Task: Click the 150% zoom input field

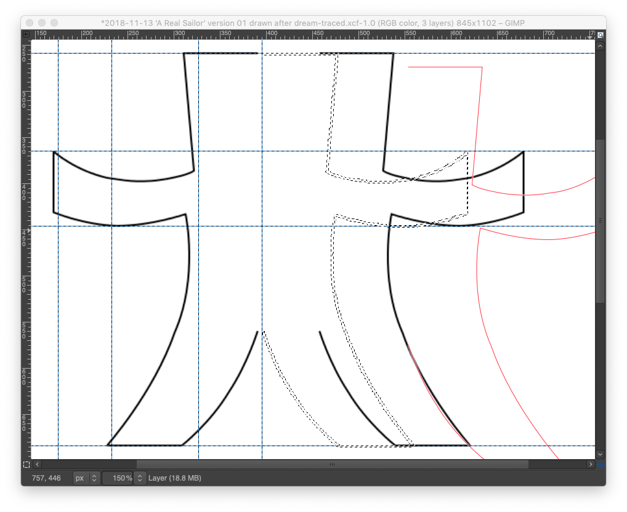Action: tap(118, 478)
